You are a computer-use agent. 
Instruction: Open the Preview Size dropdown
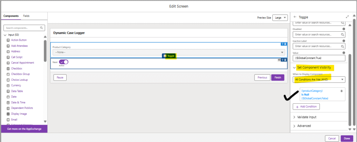[280, 18]
